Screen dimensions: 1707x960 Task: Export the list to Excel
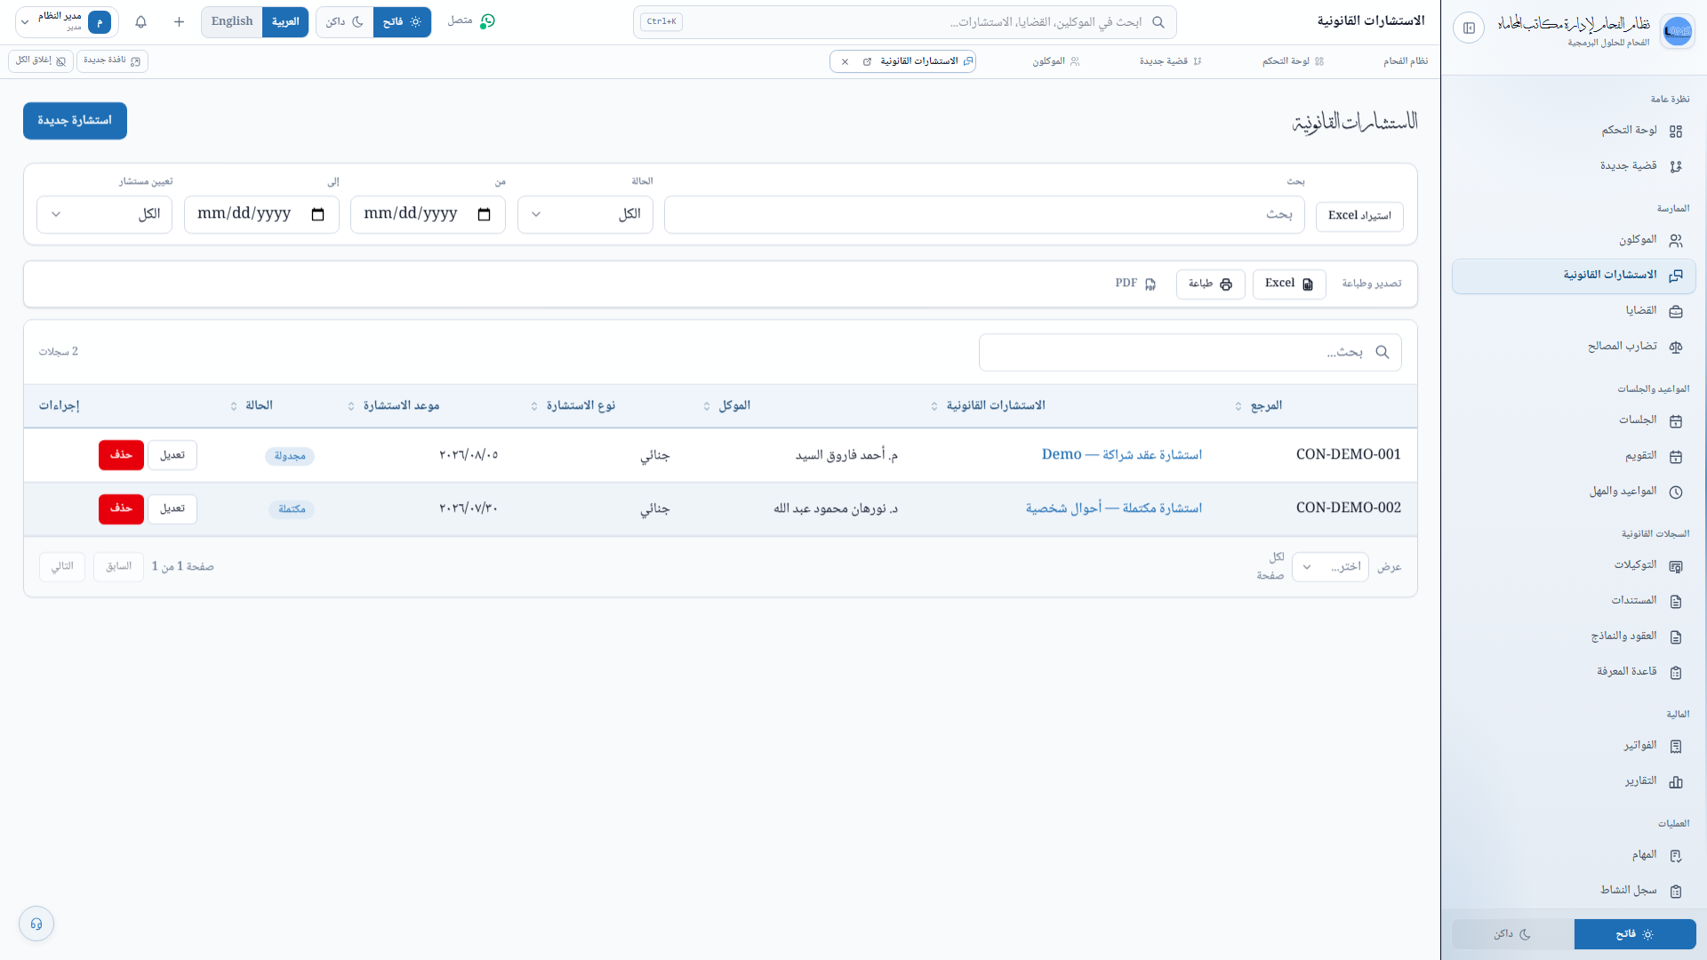click(1289, 284)
